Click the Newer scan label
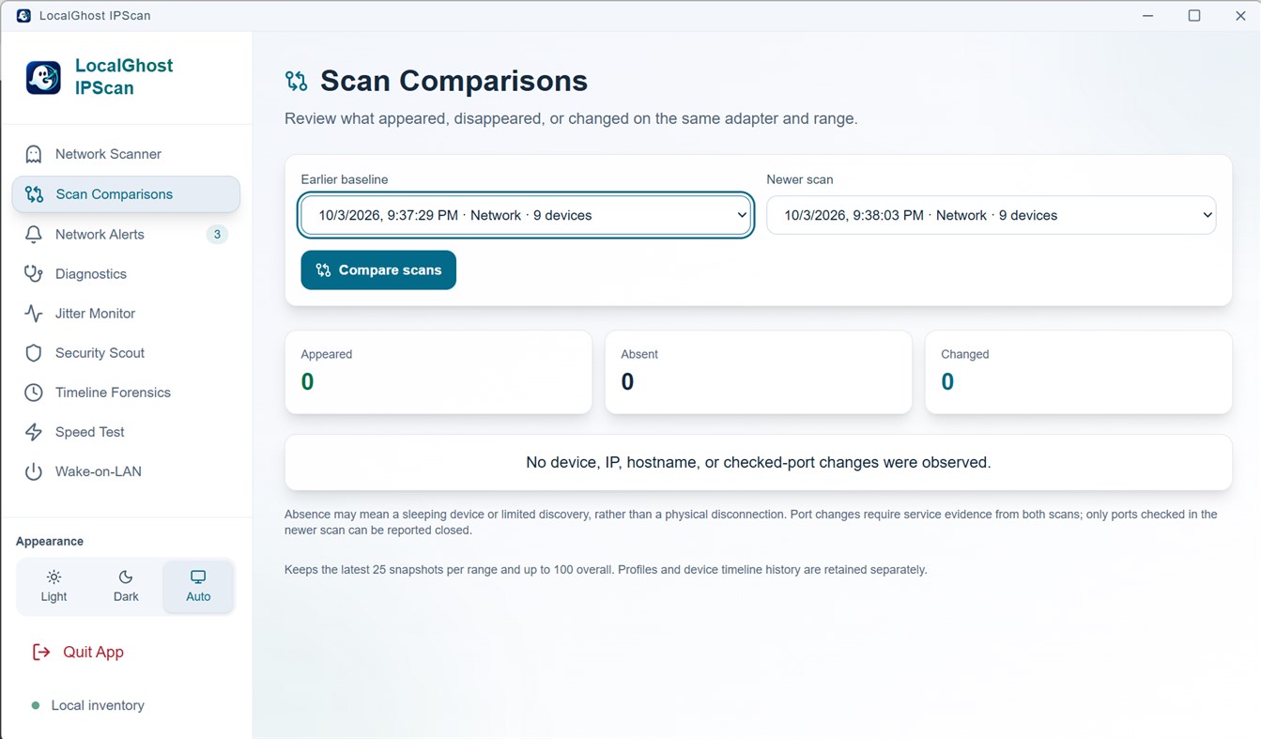Viewport: 1261px width, 739px height. pyautogui.click(x=800, y=179)
